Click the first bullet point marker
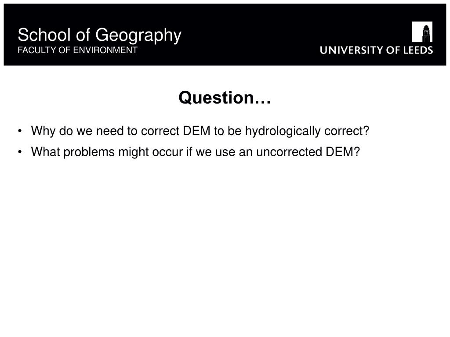 tap(19, 131)
